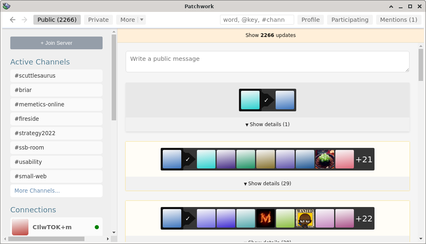The image size is (426, 244).
Task: Open the #memetics-online channel
Action: pos(56,104)
